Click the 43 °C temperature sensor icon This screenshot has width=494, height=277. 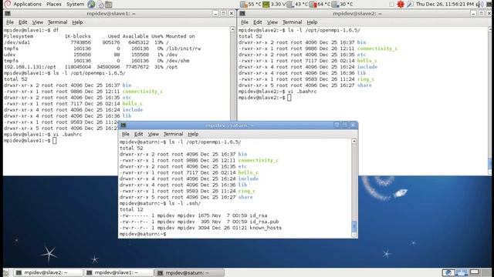(x=290, y=4)
